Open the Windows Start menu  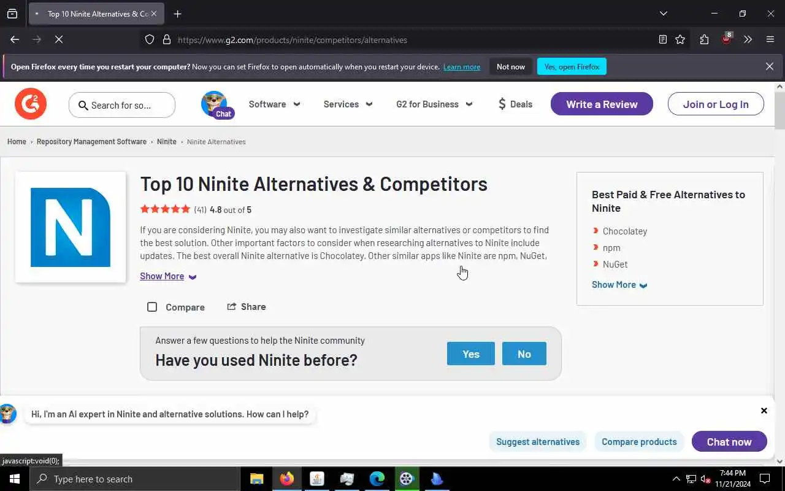click(15, 479)
